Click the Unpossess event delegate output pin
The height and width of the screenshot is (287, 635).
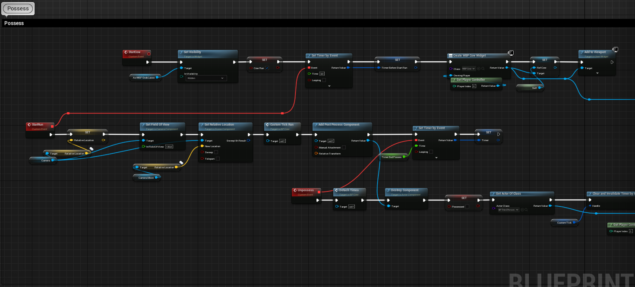[x=319, y=192]
